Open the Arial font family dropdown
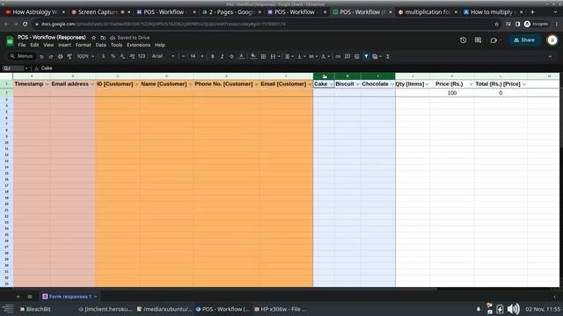The height and width of the screenshot is (316, 563). [x=163, y=56]
